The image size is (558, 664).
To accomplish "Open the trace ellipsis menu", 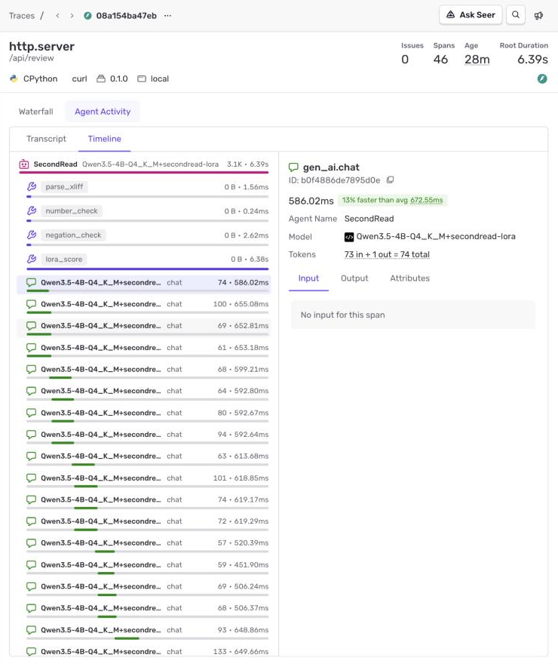I will (168, 16).
